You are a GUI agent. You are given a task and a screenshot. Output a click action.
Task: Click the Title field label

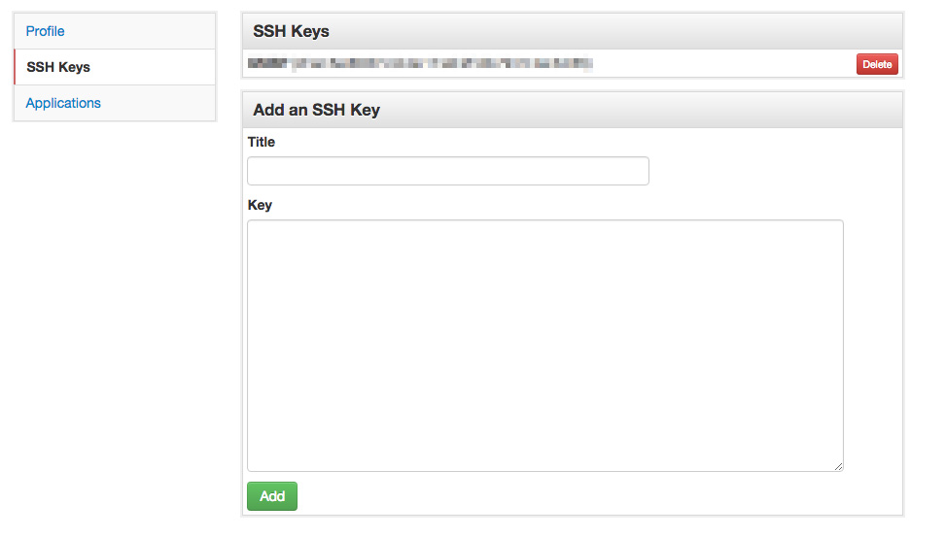(x=262, y=142)
